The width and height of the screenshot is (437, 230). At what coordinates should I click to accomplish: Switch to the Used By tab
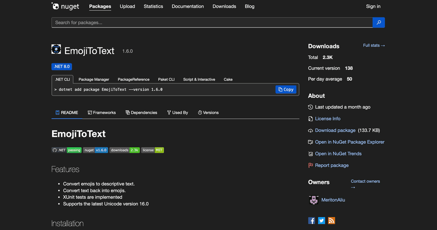tap(178, 113)
